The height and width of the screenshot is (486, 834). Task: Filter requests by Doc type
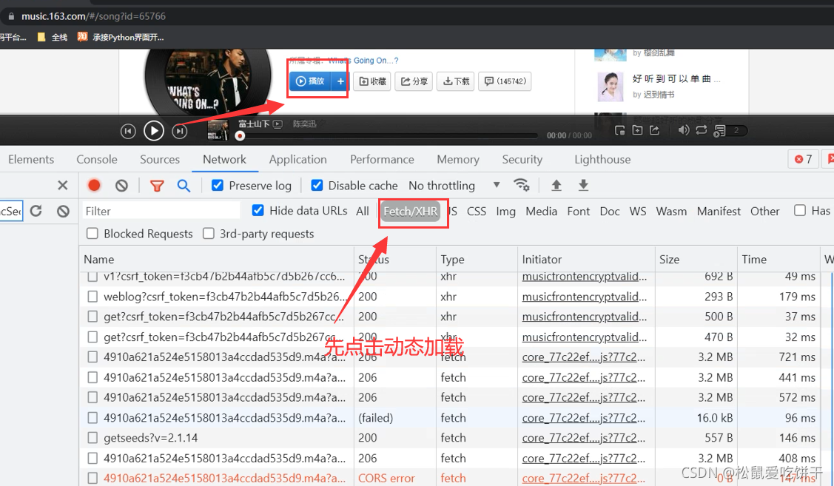(x=610, y=211)
